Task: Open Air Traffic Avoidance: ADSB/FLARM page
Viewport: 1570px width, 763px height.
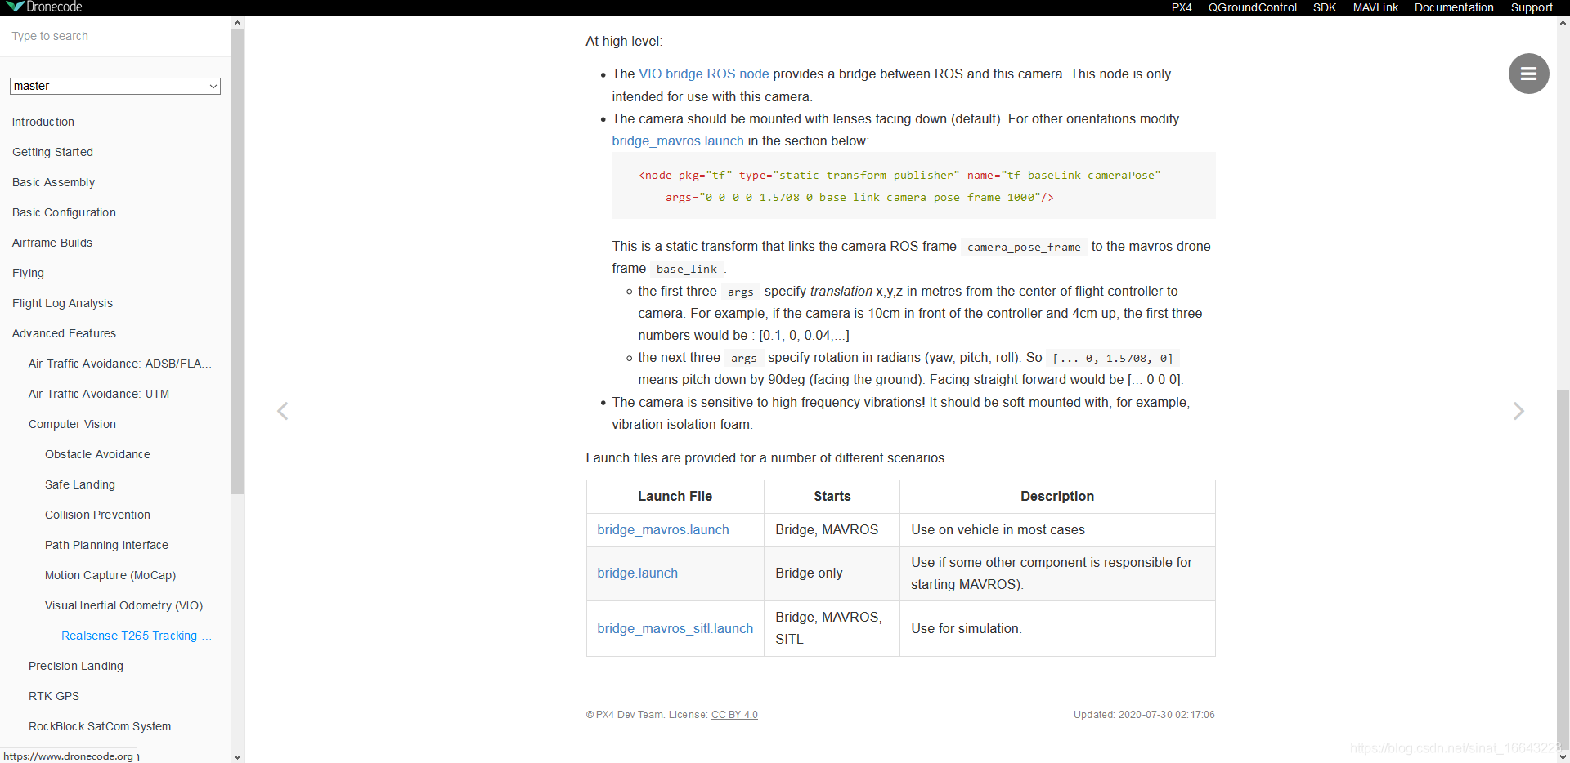Action: (120, 364)
